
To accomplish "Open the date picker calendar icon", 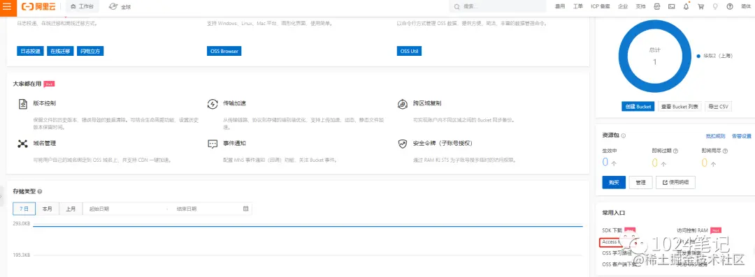I will 245,209.
